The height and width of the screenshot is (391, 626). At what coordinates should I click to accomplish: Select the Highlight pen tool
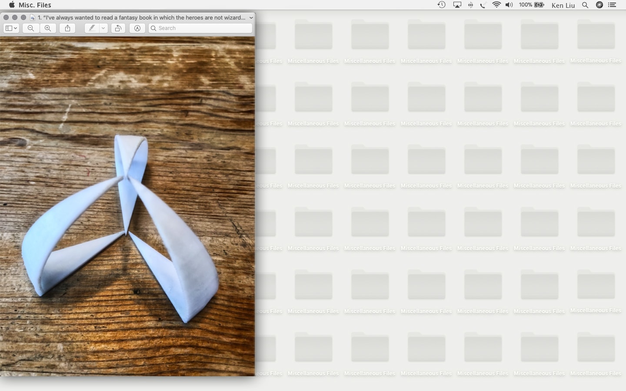point(92,28)
